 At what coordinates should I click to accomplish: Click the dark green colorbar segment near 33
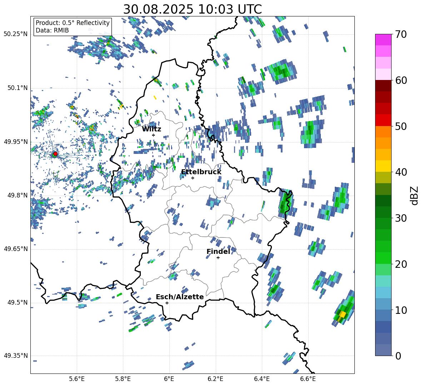pyautogui.click(x=383, y=201)
